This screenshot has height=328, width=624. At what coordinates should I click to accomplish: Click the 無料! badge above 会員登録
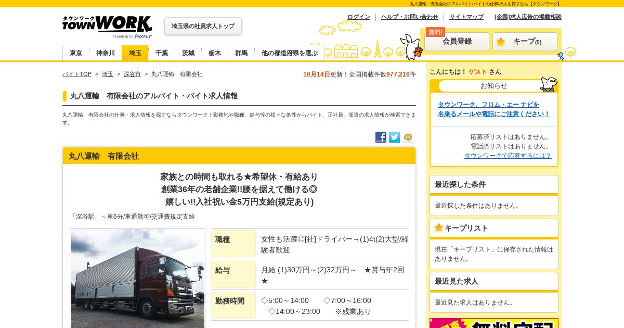435,32
